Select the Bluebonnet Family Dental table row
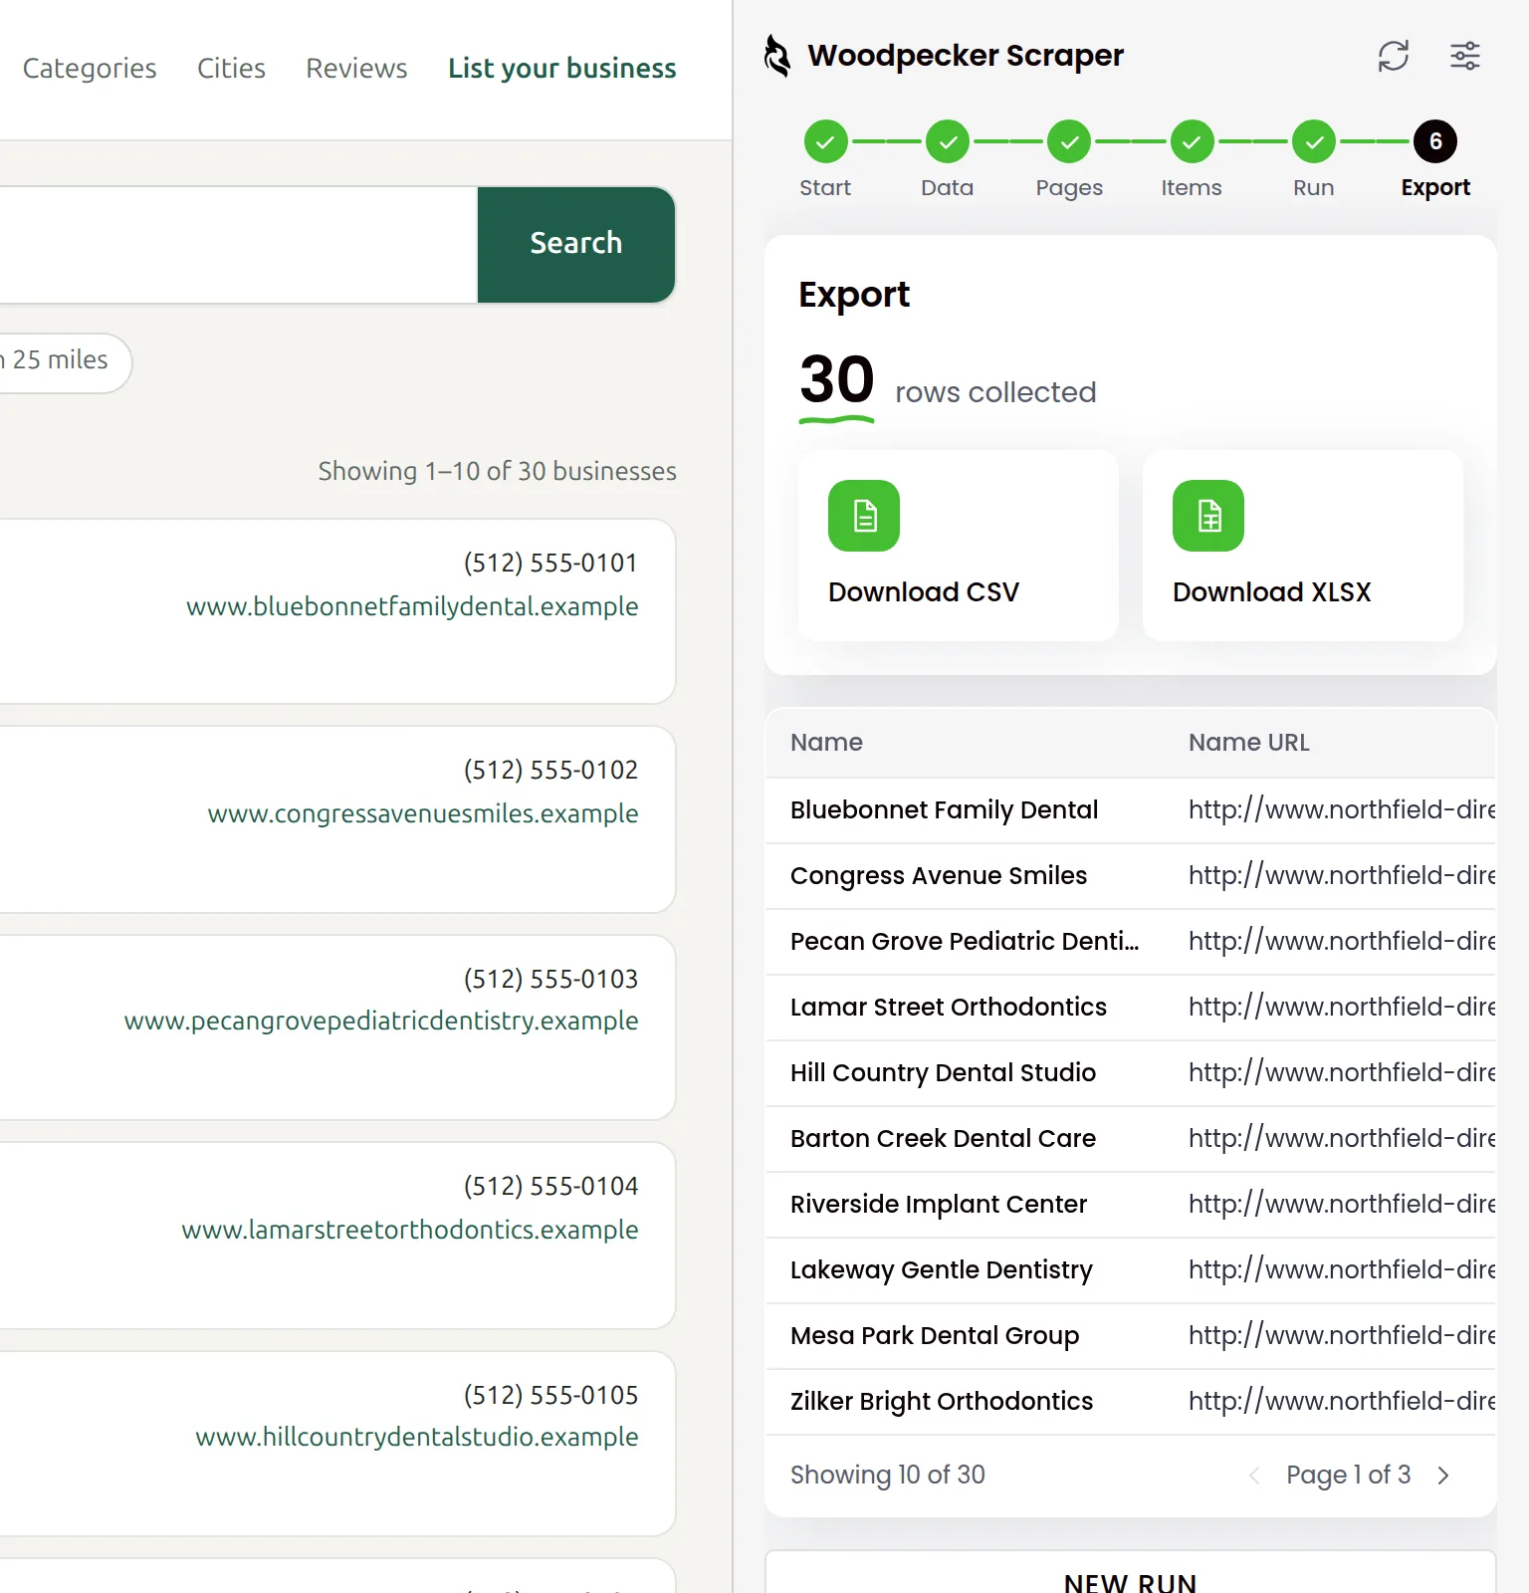The height and width of the screenshot is (1593, 1529). (x=1131, y=810)
